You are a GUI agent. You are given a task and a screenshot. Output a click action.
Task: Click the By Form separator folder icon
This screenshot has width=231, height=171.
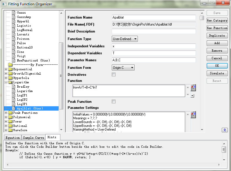(10, 65)
